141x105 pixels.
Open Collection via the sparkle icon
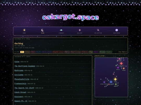coord(98,30)
